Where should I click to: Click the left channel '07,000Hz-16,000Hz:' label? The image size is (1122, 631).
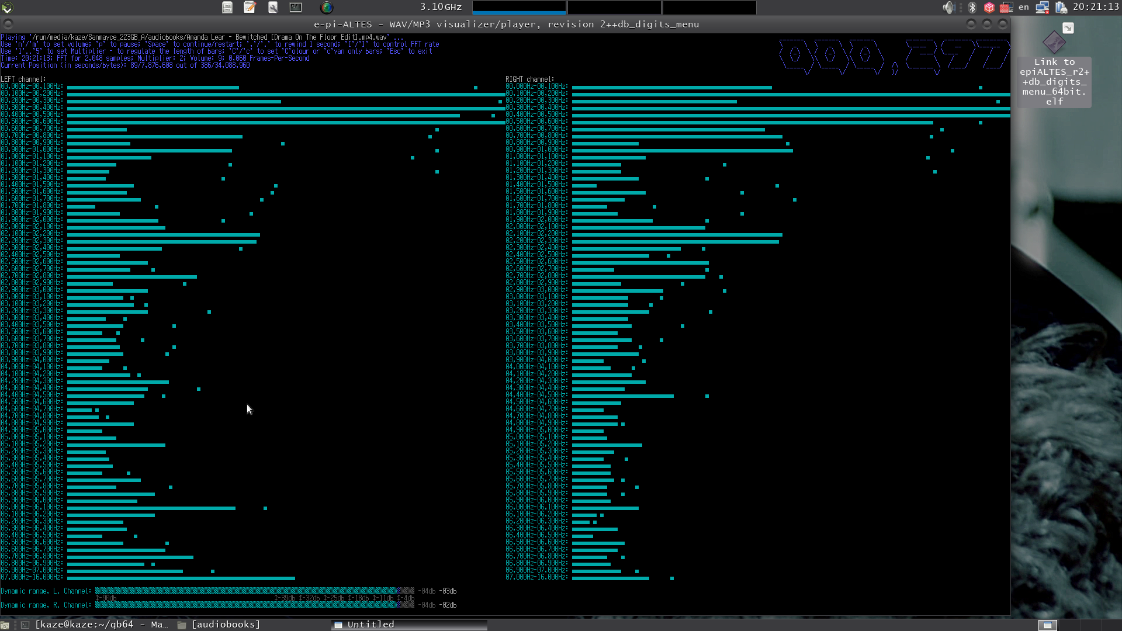(x=32, y=577)
